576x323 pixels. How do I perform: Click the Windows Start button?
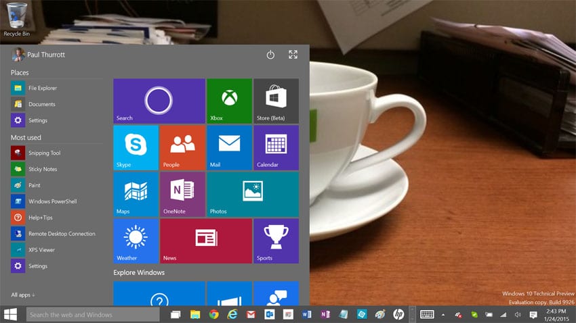(x=10, y=315)
